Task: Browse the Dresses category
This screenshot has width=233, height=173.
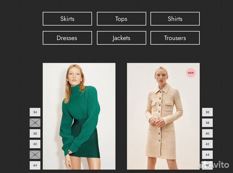Action: [x=67, y=38]
